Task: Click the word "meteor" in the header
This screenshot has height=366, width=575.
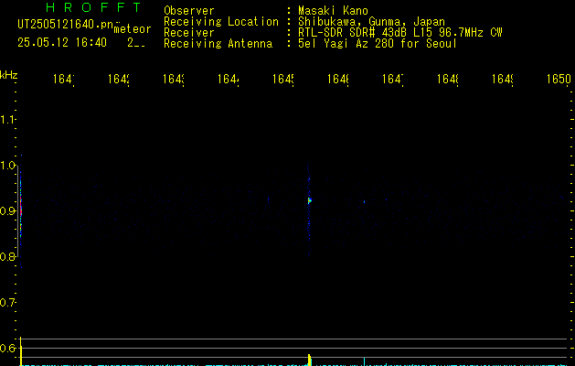Action: pyautogui.click(x=133, y=29)
